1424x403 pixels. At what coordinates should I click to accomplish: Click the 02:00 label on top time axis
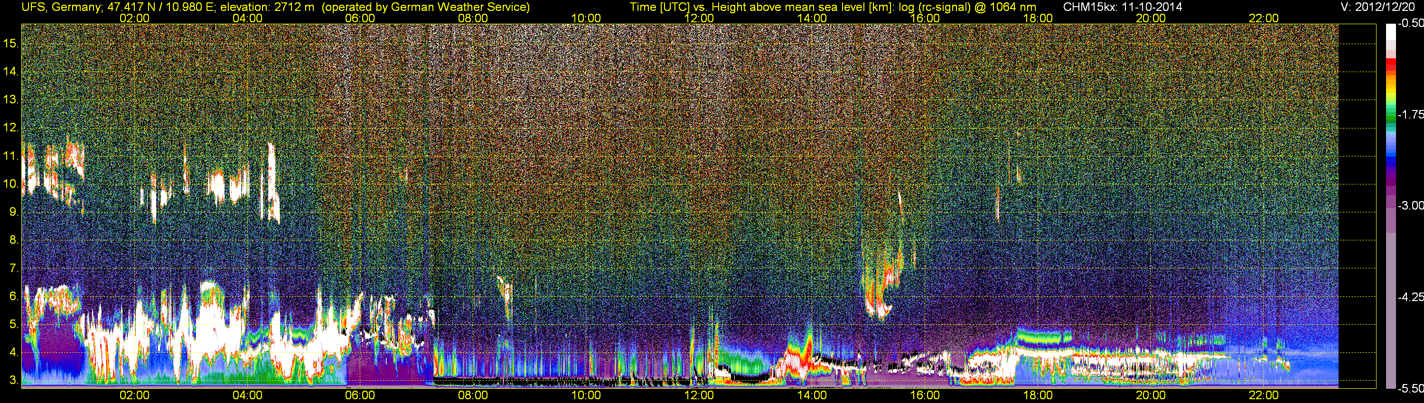134,18
